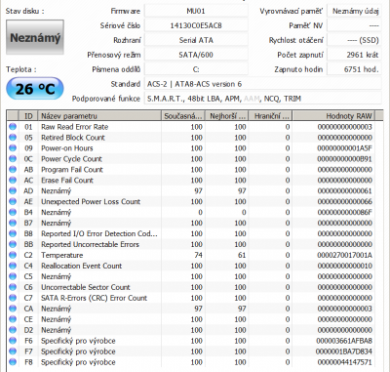Click the serial number field 14130C0E5AC8
The image size is (390, 372).
coord(196,25)
